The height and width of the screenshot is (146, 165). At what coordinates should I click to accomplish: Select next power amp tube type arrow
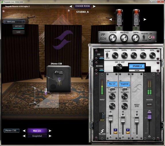pyautogui.click(x=145, y=19)
